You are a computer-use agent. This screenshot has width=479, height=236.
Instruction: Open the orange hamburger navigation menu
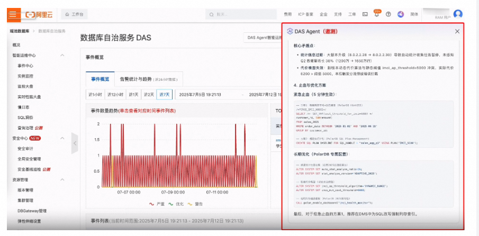point(14,15)
